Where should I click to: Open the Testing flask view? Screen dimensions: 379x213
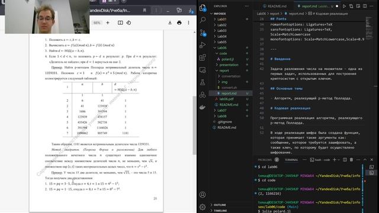tap(203, 82)
